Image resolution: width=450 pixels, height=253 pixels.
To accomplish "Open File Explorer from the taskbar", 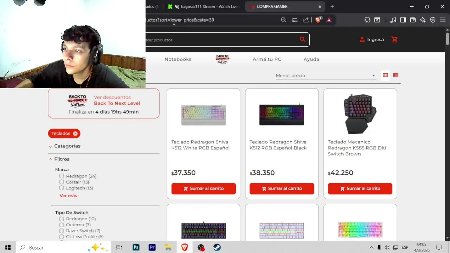I will [x=168, y=247].
